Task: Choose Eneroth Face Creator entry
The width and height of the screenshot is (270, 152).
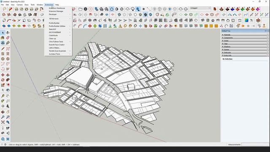Action: 58,45
